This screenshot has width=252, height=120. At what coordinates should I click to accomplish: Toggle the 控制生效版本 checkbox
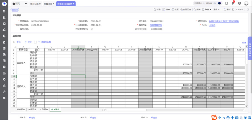point(92,29)
